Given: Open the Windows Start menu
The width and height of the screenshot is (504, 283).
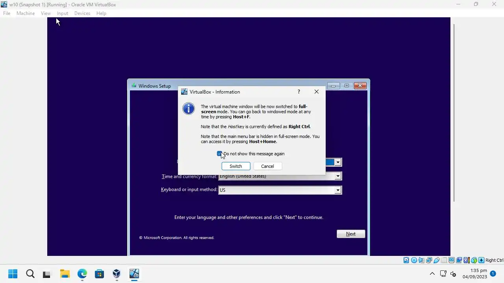Looking at the screenshot, I should pos(13,274).
